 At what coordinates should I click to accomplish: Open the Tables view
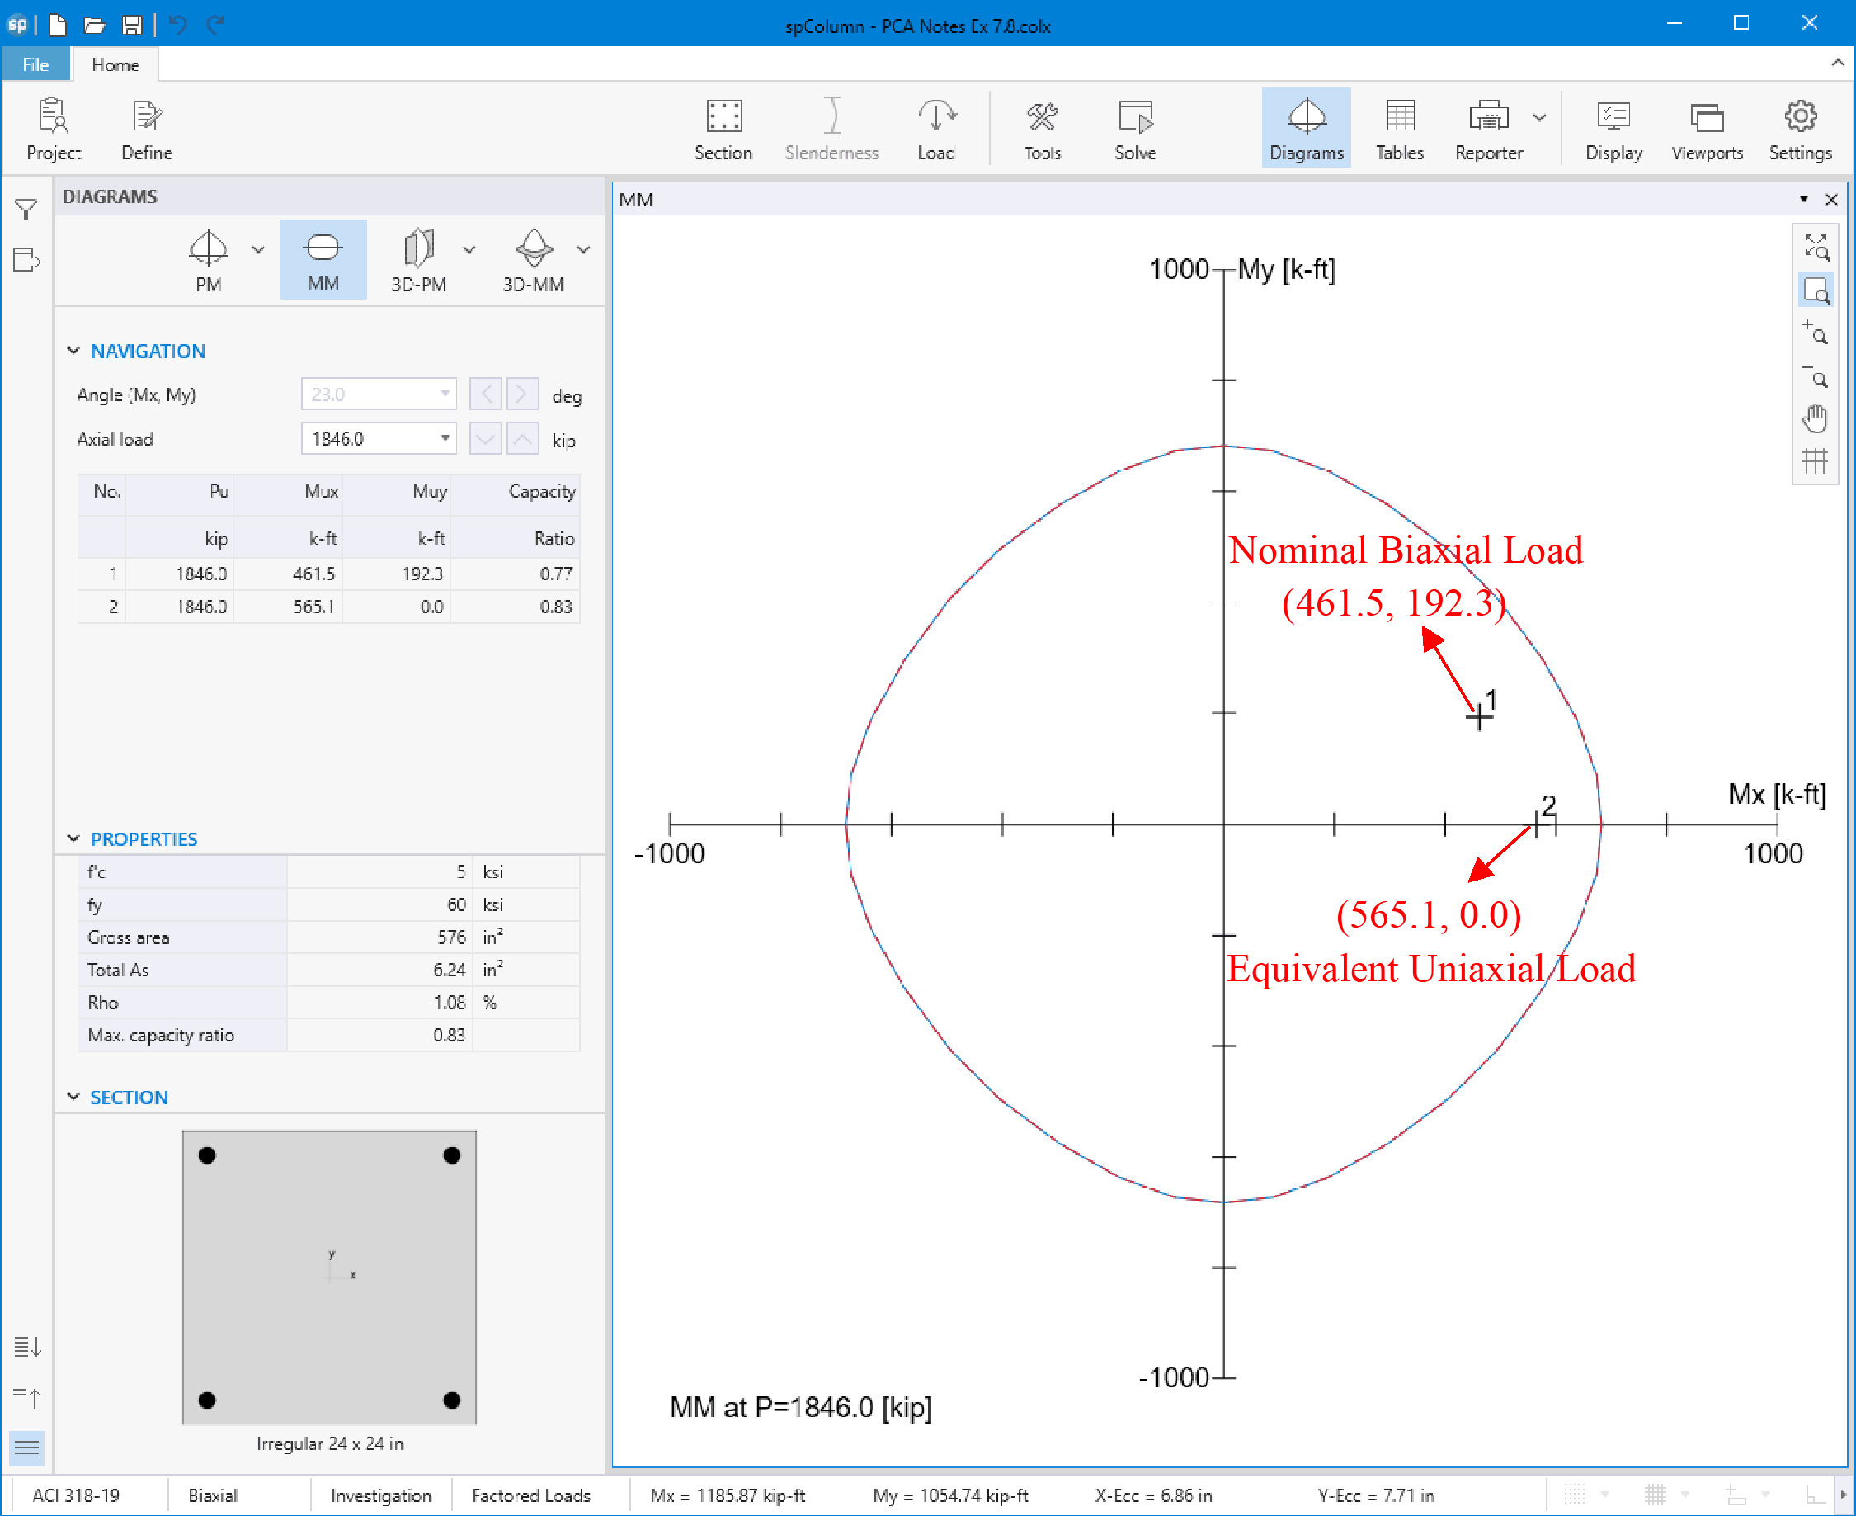(1399, 130)
